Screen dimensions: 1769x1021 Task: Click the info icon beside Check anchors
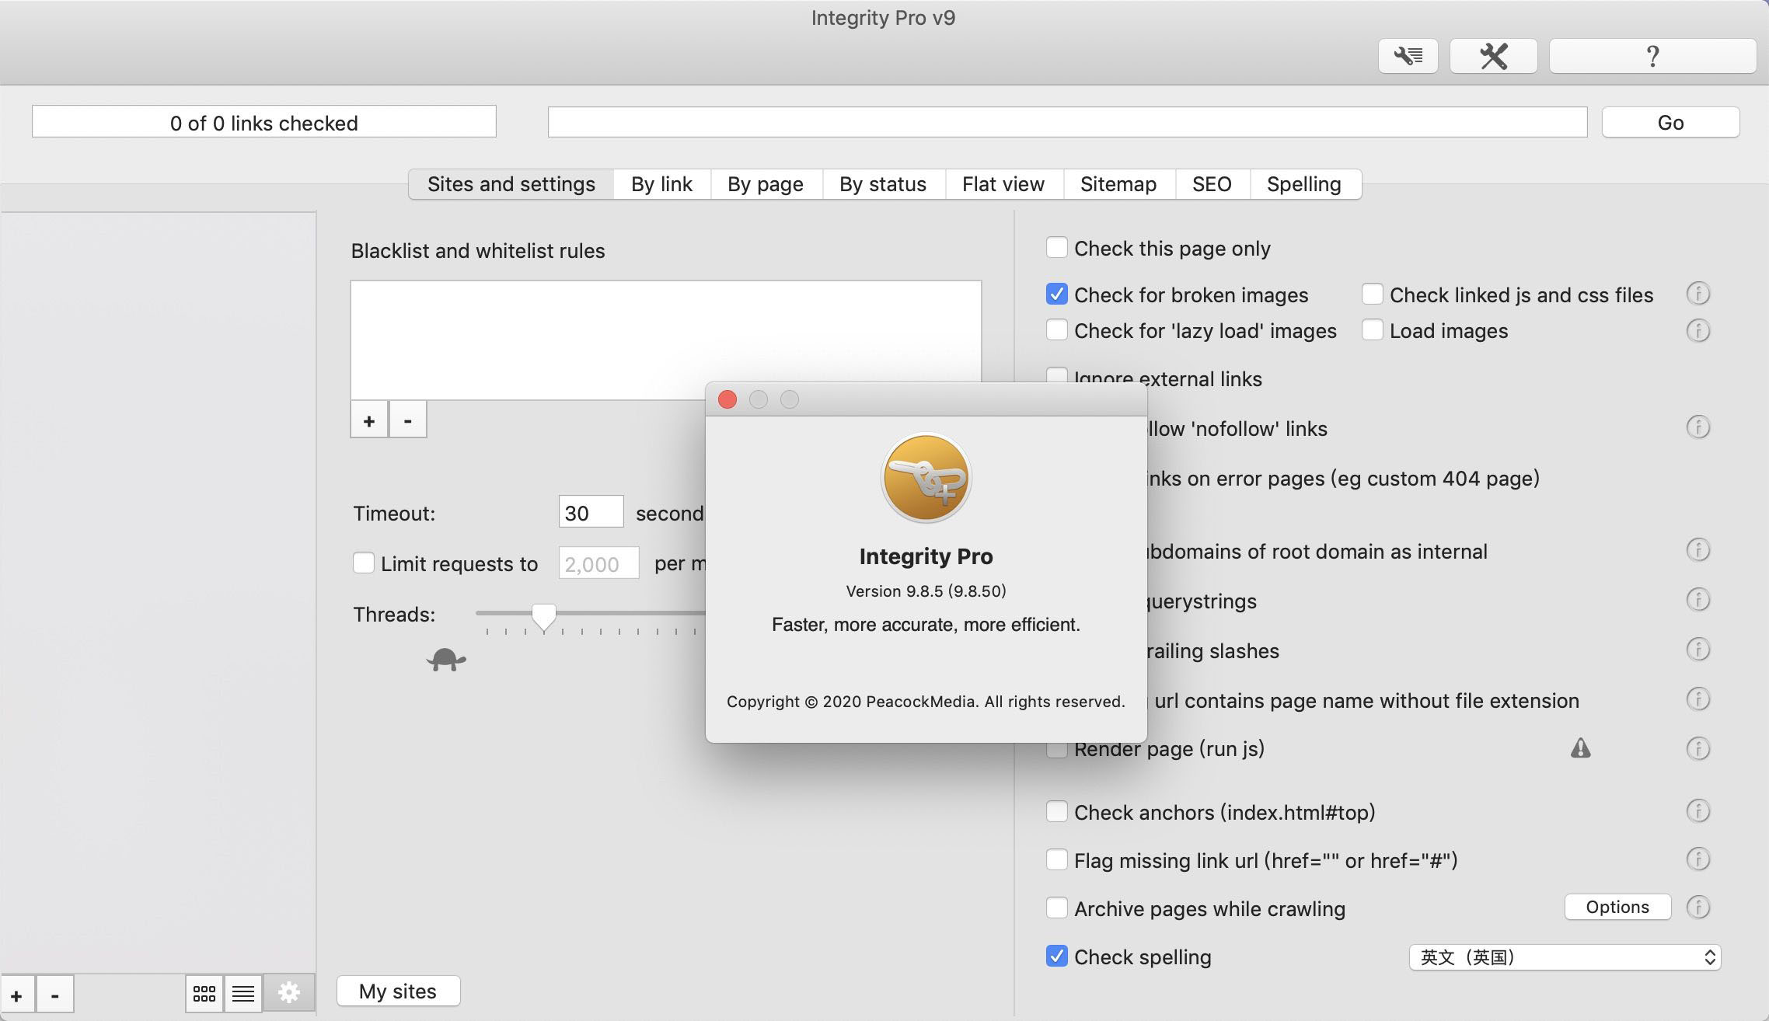(1697, 811)
